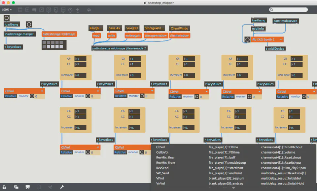
Task: Click the New View windows icon in bottom bar
Action: pyautogui.click(x=16, y=187)
